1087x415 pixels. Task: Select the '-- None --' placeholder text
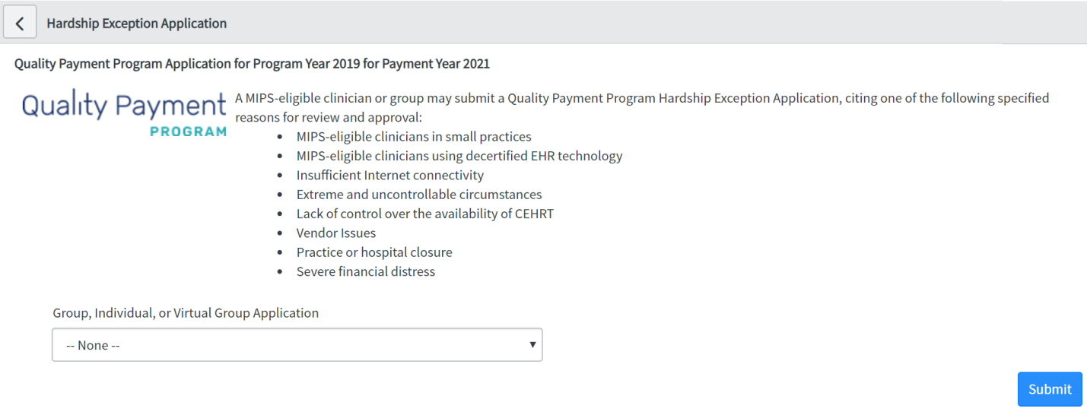coord(94,345)
